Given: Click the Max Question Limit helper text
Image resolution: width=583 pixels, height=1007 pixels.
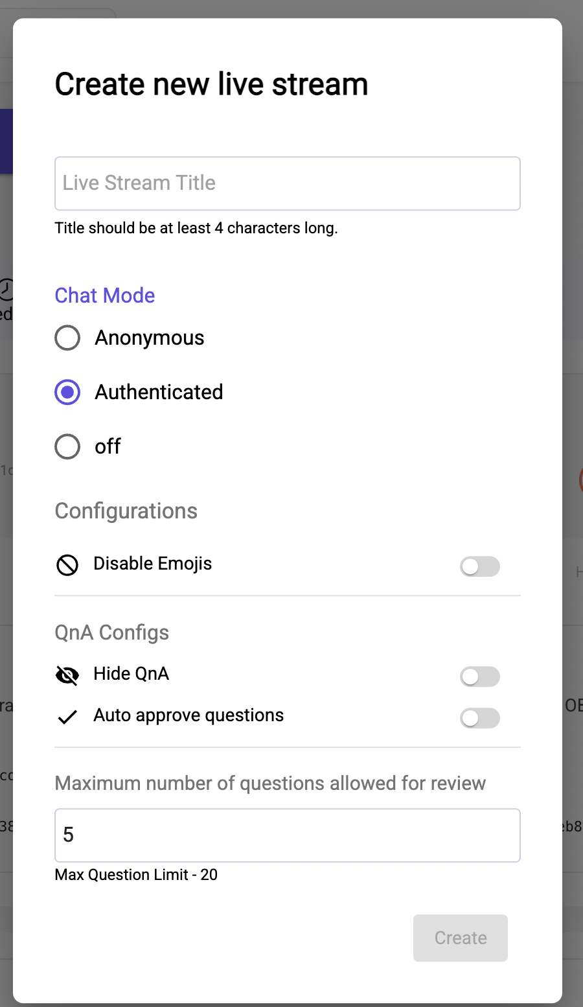Looking at the screenshot, I should tap(136, 875).
